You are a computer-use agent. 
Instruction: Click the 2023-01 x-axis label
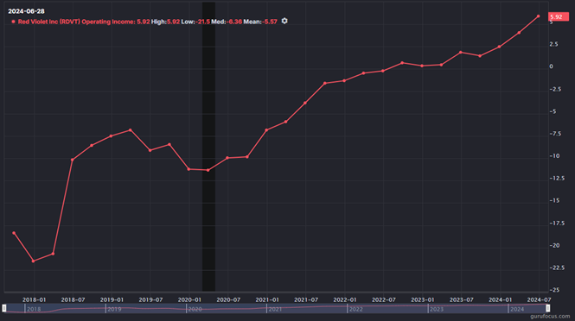click(x=423, y=299)
